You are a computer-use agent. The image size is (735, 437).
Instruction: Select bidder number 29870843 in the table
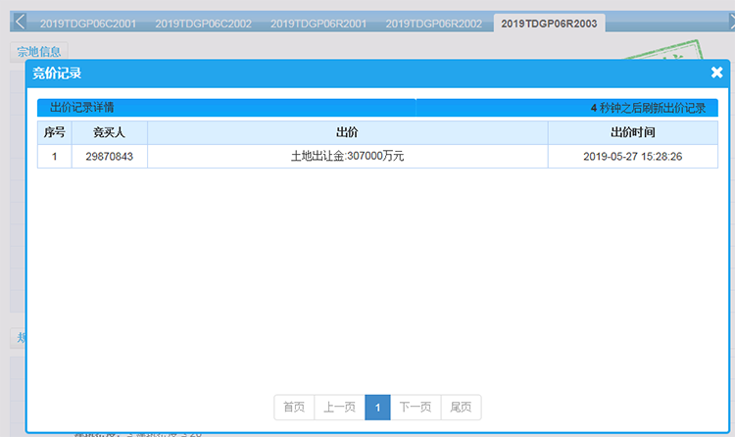click(109, 157)
